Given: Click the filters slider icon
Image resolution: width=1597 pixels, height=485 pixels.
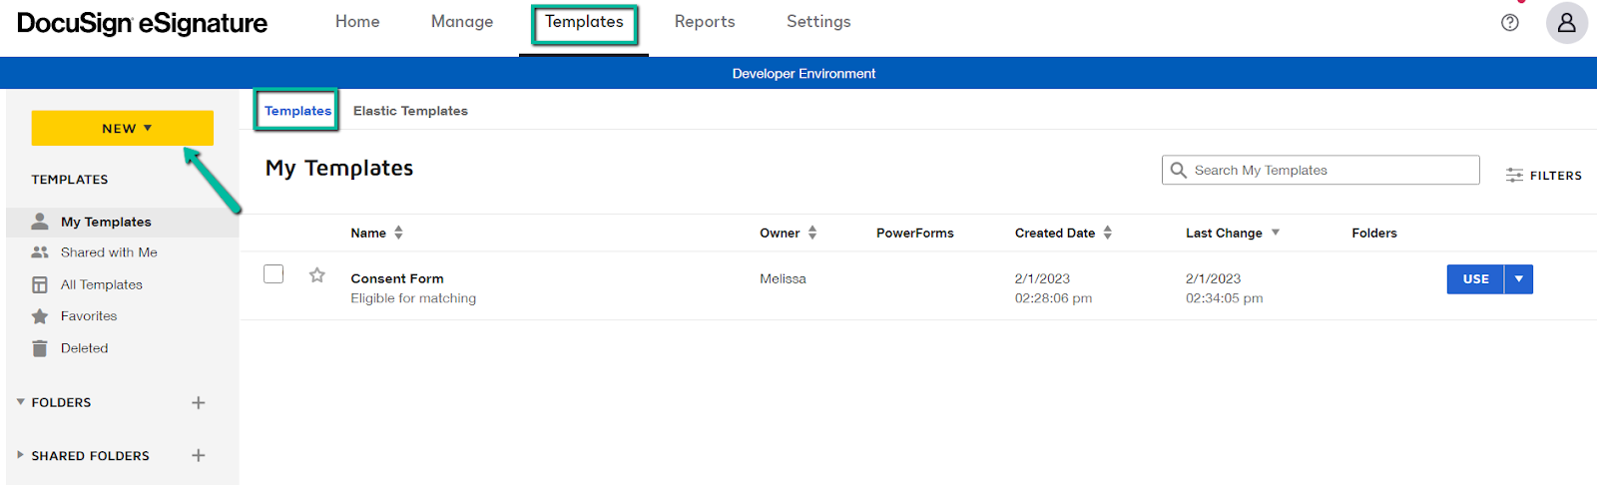Looking at the screenshot, I should pyautogui.click(x=1514, y=176).
